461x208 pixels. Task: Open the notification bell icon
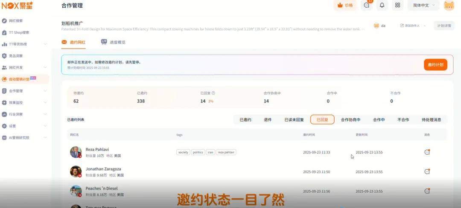pos(382,6)
